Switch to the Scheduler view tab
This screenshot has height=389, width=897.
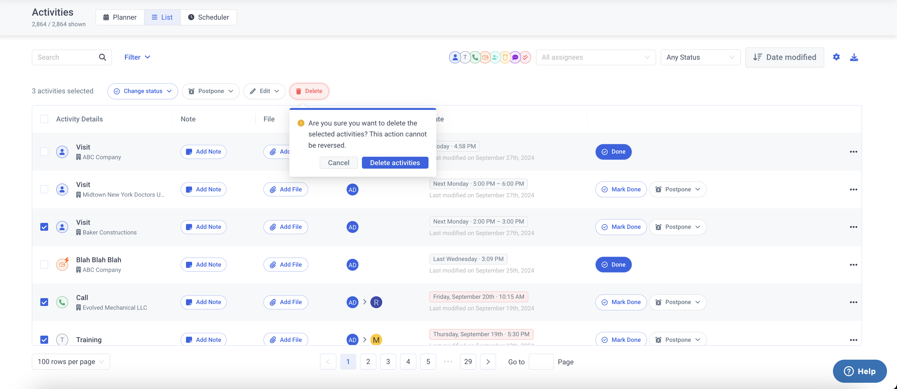[208, 17]
